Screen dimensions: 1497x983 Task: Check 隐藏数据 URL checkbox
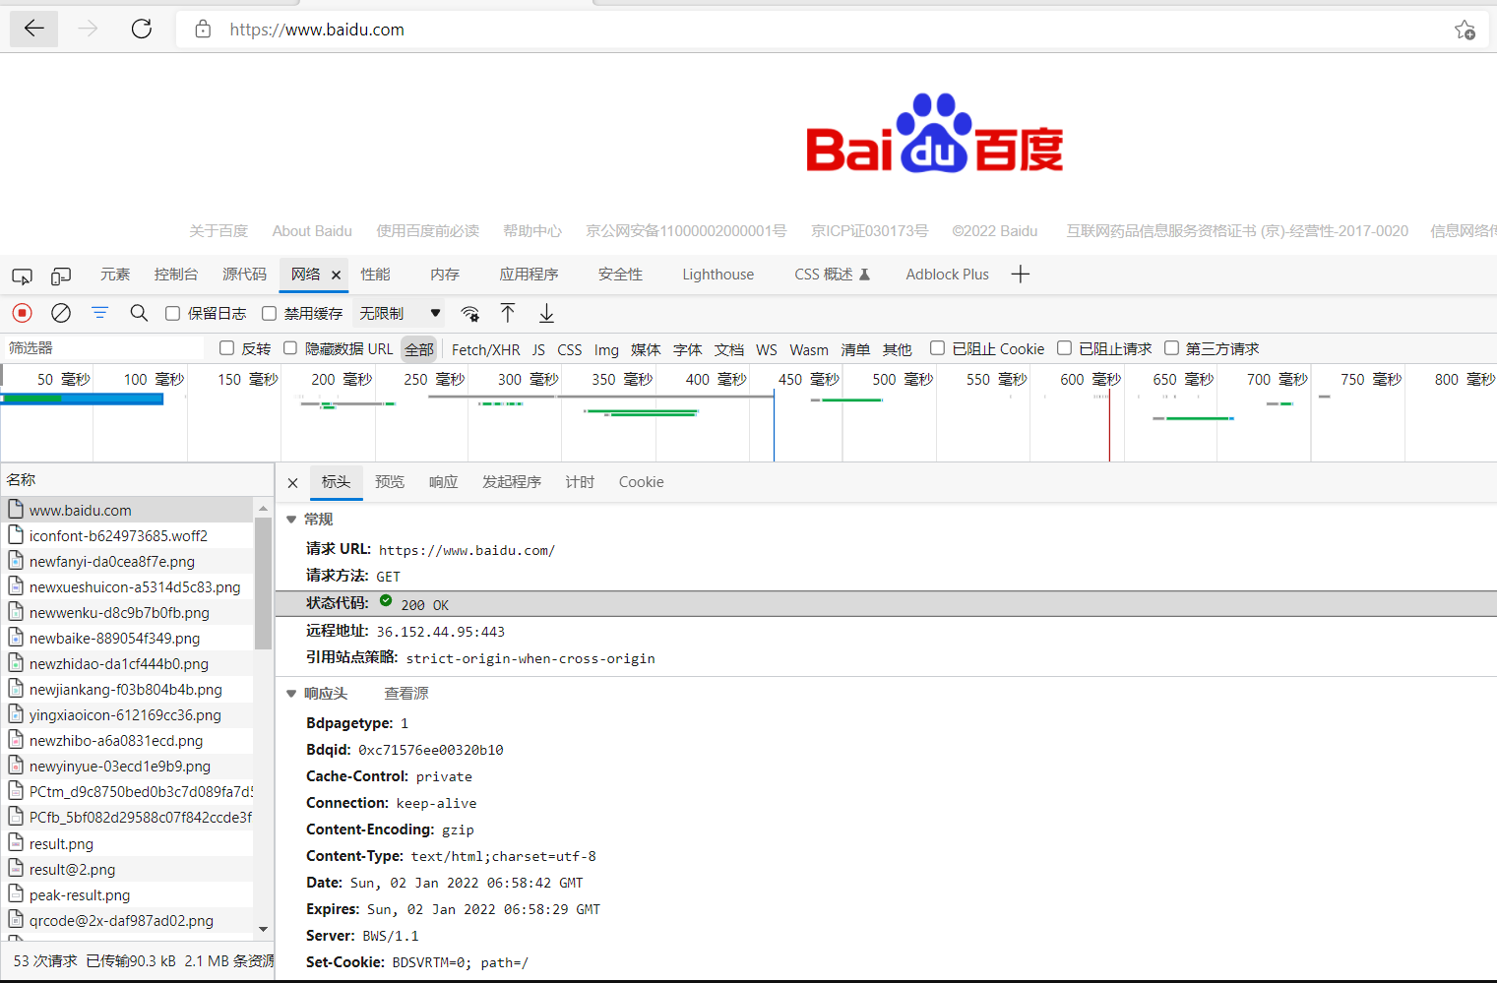click(290, 347)
